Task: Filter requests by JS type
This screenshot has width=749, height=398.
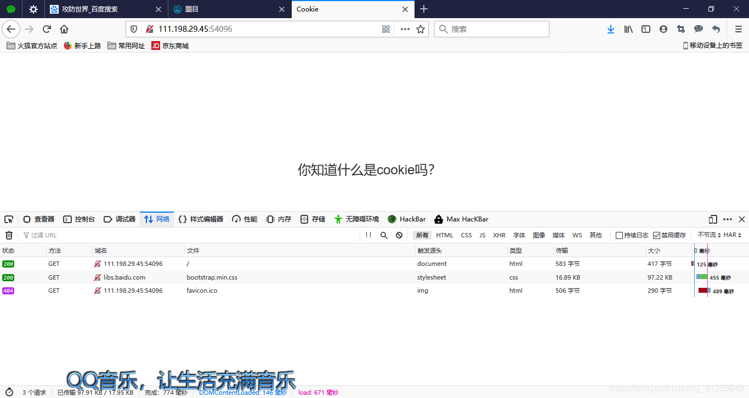Action: pos(483,235)
